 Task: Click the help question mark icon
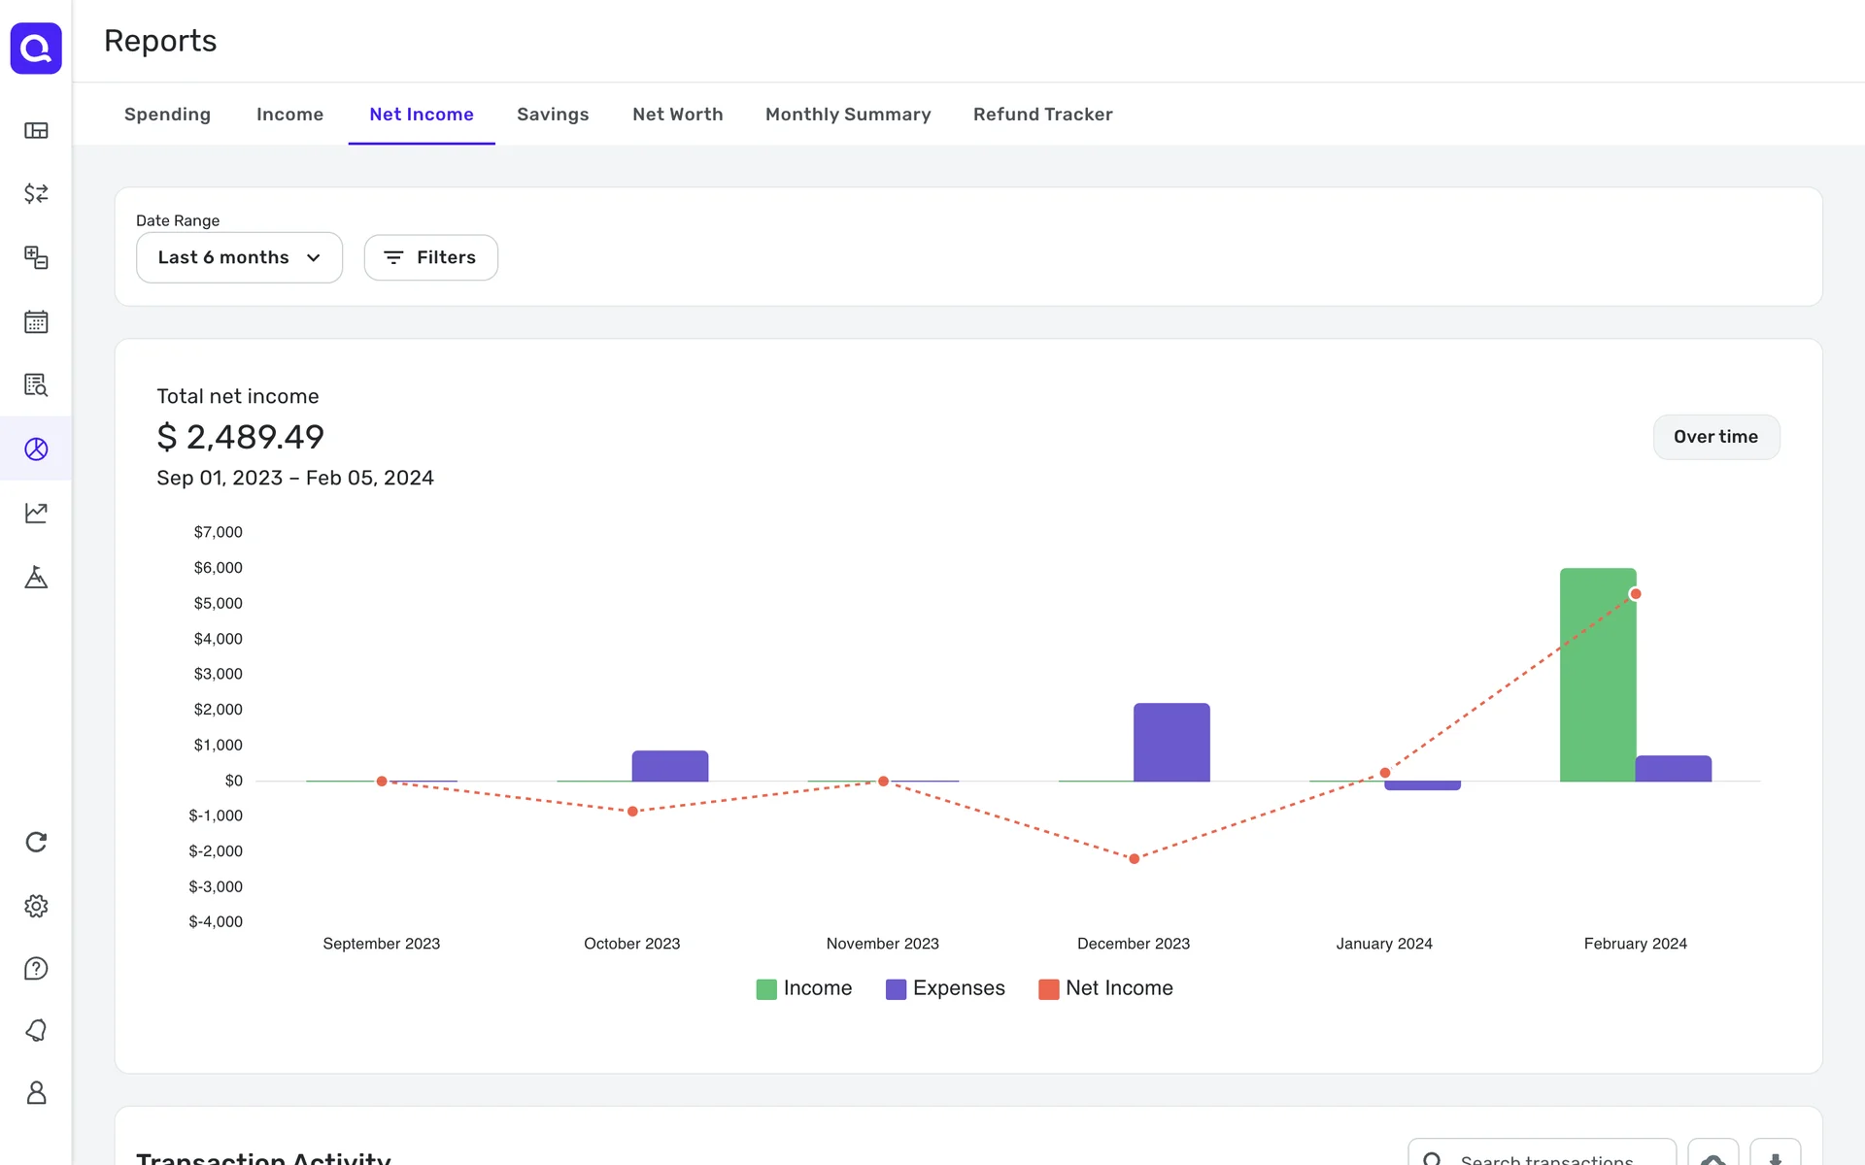(x=36, y=968)
